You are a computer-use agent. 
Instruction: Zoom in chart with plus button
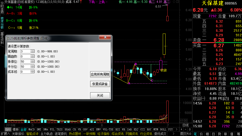click(x=181, y=129)
